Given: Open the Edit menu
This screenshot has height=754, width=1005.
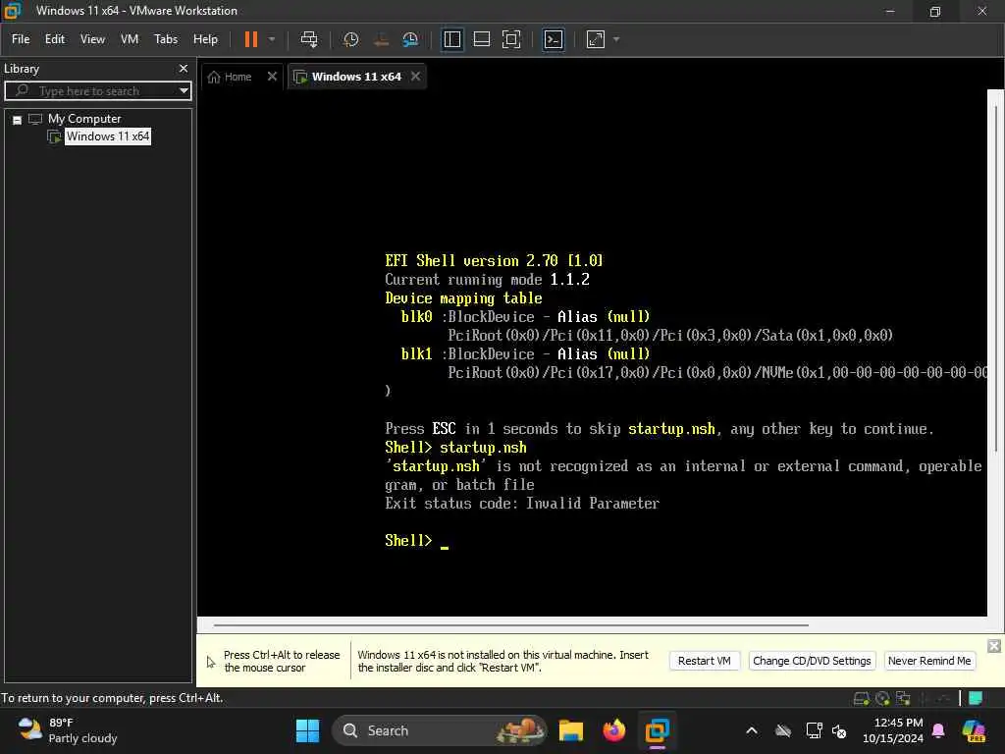Looking at the screenshot, I should coord(55,39).
